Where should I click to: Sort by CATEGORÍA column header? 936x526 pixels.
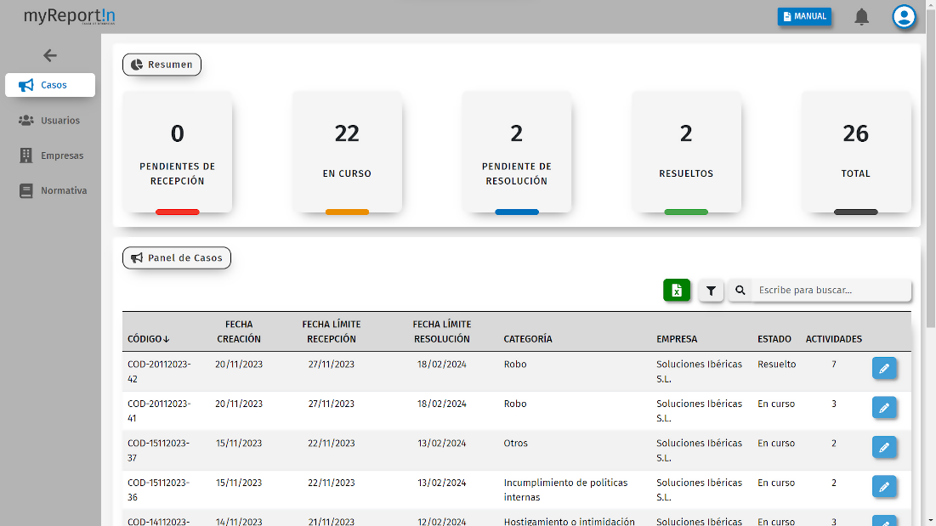(527, 339)
